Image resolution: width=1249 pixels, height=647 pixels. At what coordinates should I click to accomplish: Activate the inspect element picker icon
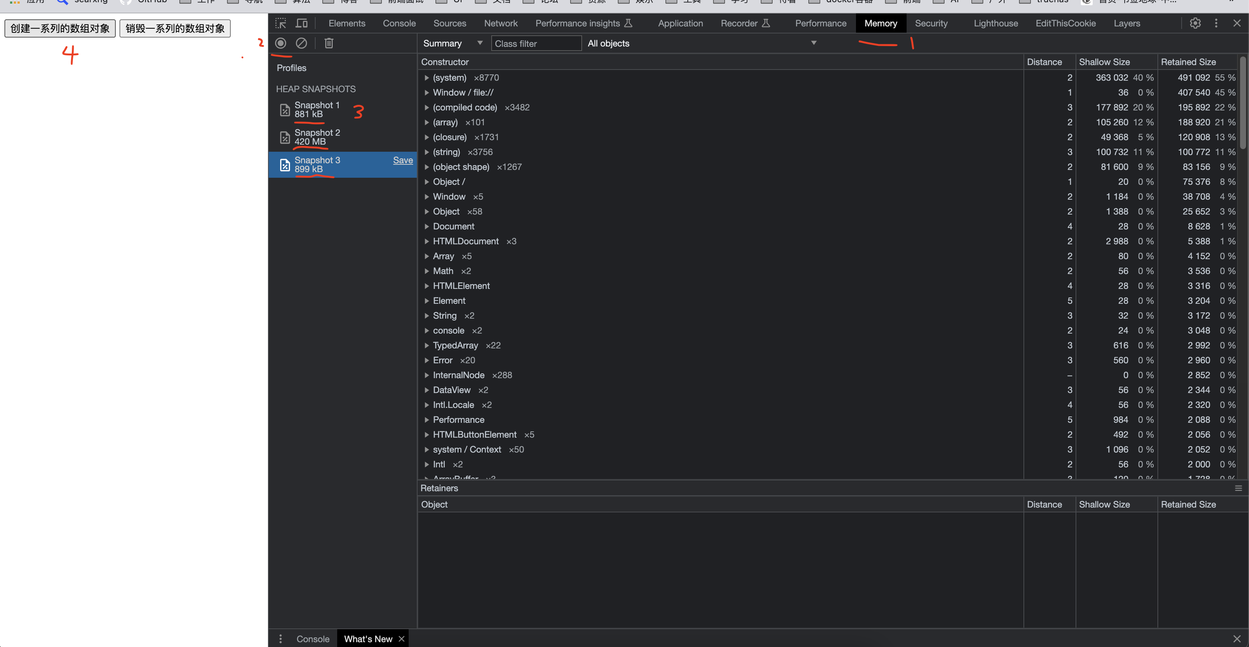point(281,23)
